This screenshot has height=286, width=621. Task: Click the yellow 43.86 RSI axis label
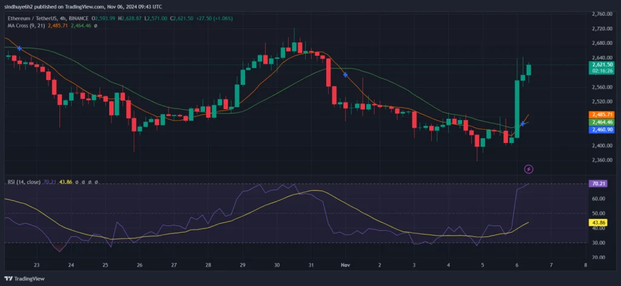point(599,222)
